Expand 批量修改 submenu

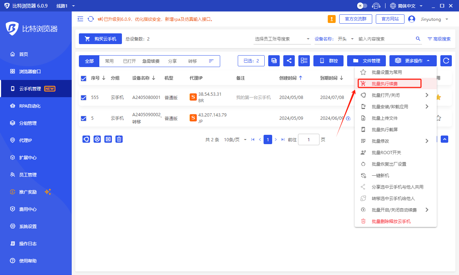click(x=396, y=141)
